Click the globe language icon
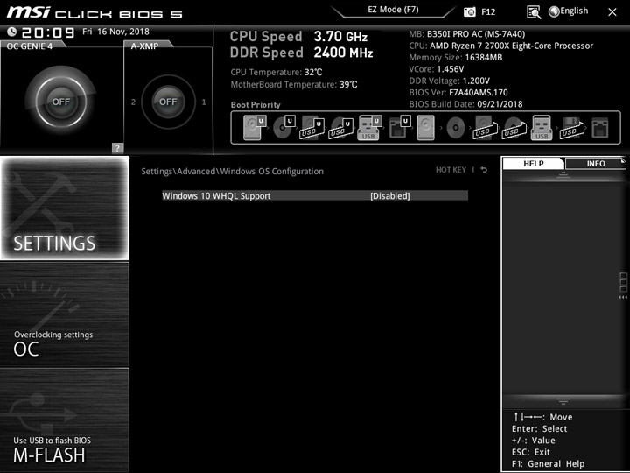Viewport: 630px width, 473px height. point(554,11)
